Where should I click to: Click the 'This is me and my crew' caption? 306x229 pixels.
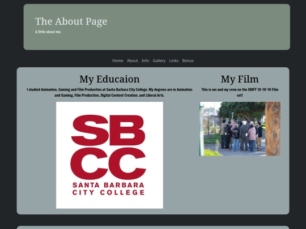240,92
